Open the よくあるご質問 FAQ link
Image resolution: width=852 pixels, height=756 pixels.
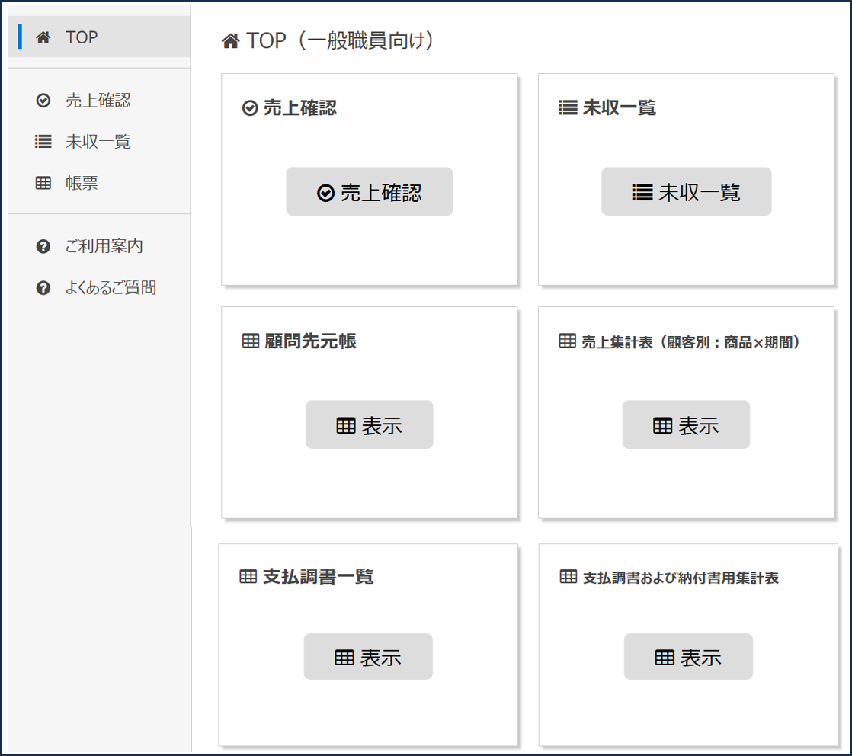click(111, 288)
